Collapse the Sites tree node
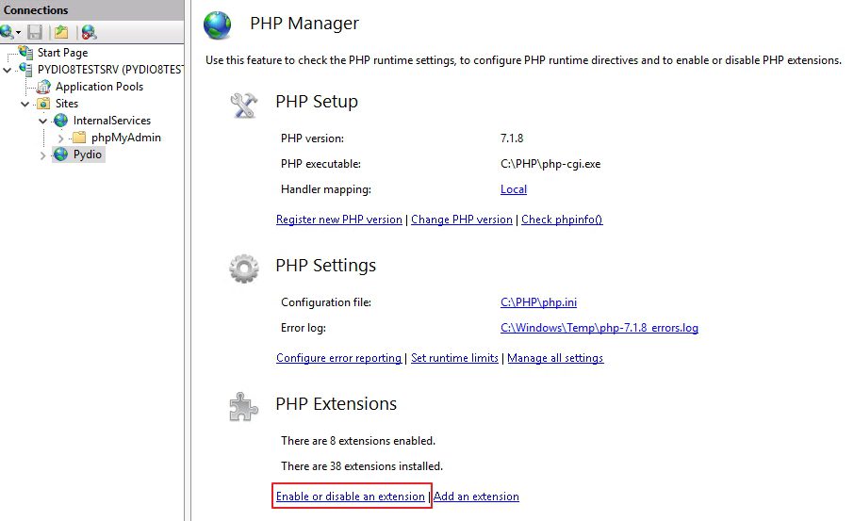 tap(25, 104)
